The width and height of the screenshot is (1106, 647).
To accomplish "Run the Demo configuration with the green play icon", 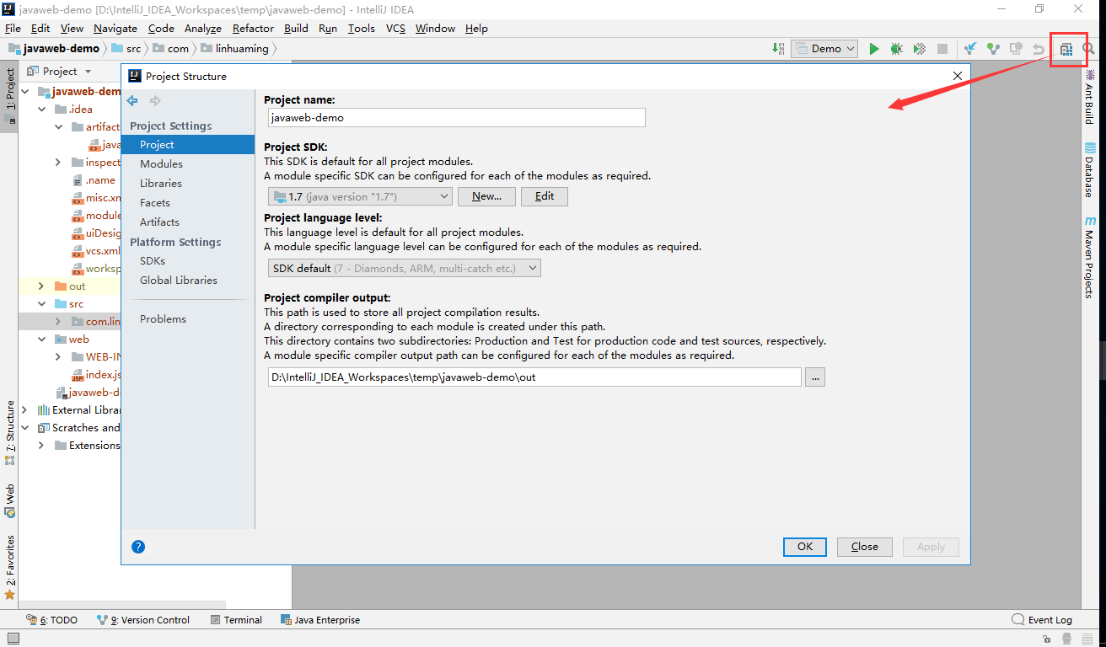I will pos(874,49).
